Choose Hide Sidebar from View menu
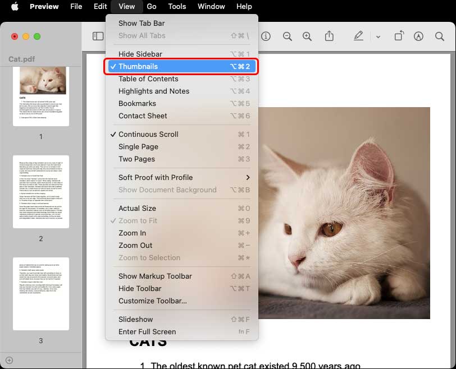 pyautogui.click(x=182, y=54)
